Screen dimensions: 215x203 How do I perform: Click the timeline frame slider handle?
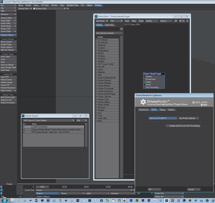tap(42, 187)
